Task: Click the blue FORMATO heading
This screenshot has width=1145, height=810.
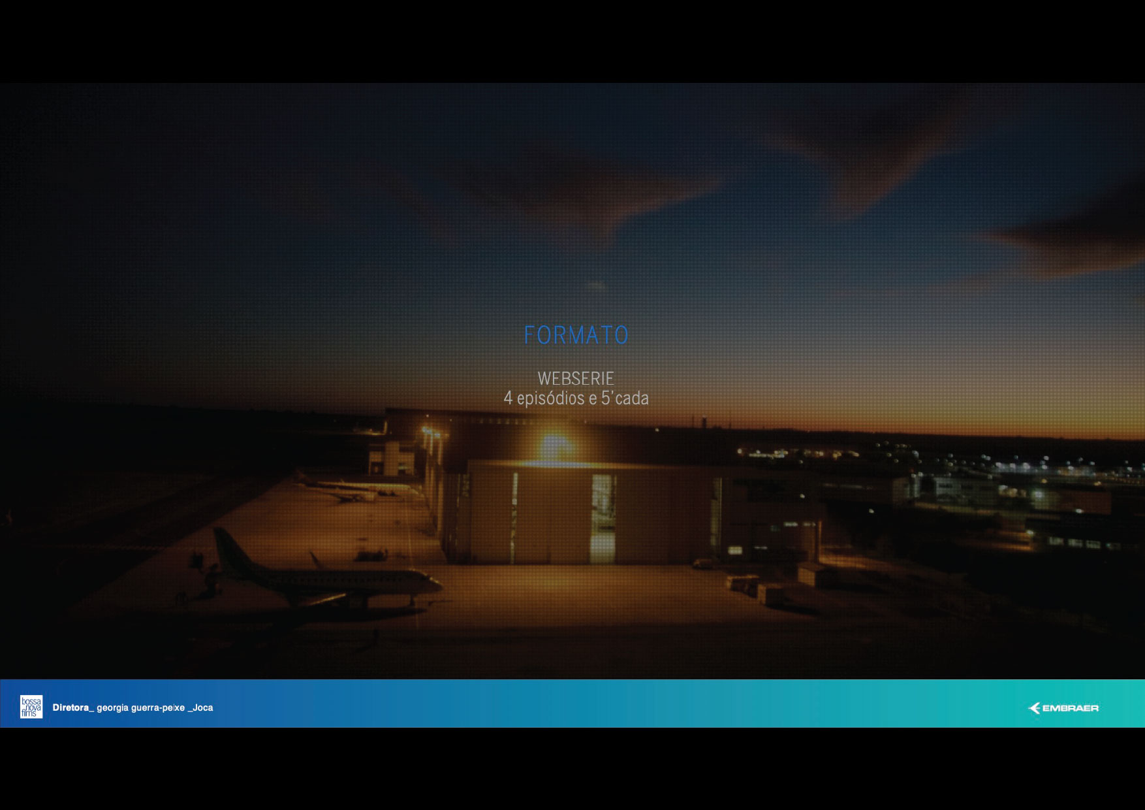Action: [576, 335]
